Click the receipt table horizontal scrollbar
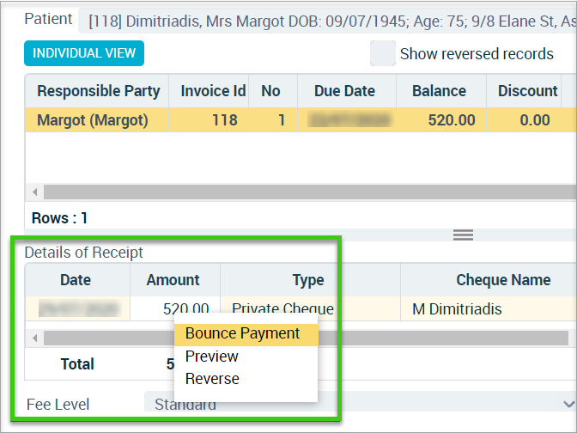The image size is (577, 433). [306, 338]
